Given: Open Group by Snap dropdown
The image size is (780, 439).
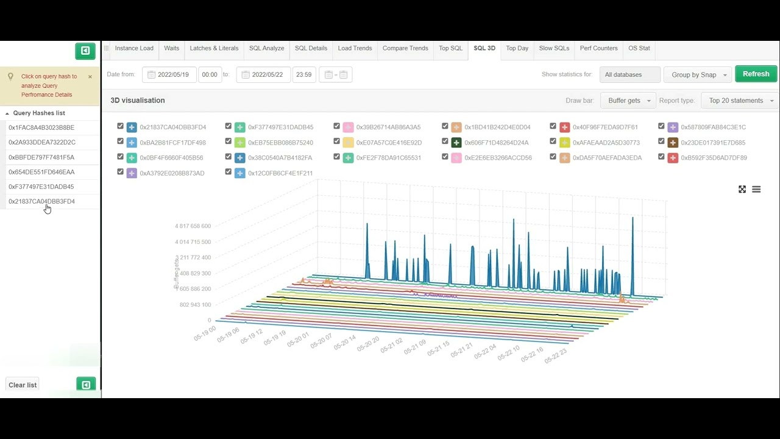Looking at the screenshot, I should pos(698,75).
